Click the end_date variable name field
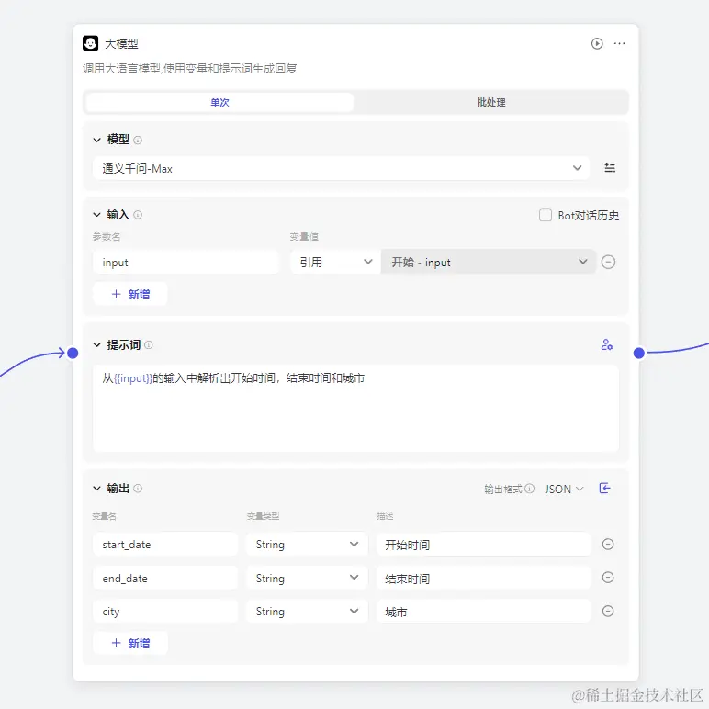Image resolution: width=709 pixels, height=709 pixels. pos(165,578)
